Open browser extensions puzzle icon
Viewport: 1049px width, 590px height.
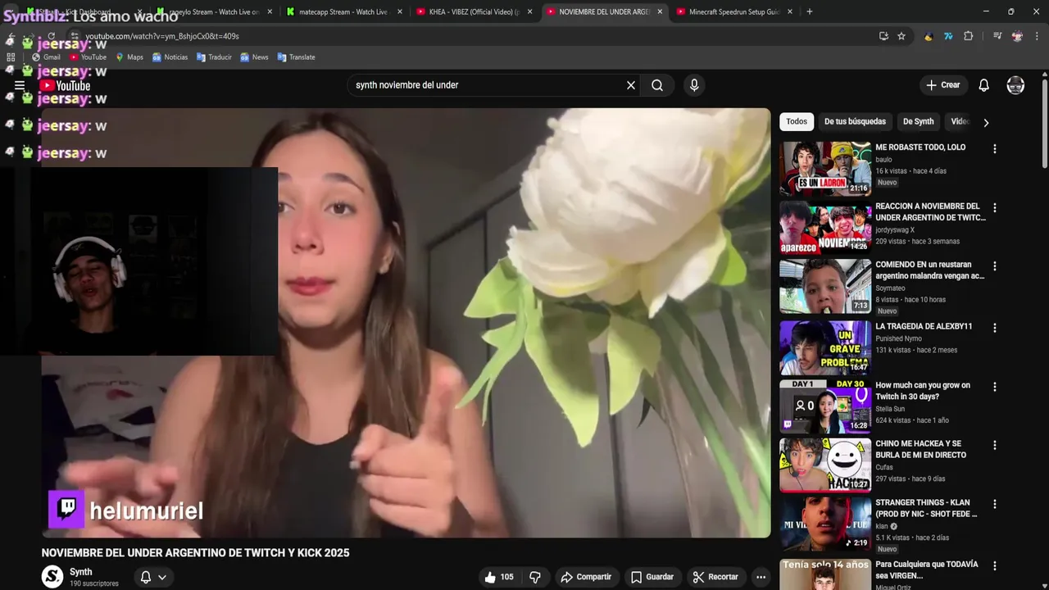click(x=969, y=36)
